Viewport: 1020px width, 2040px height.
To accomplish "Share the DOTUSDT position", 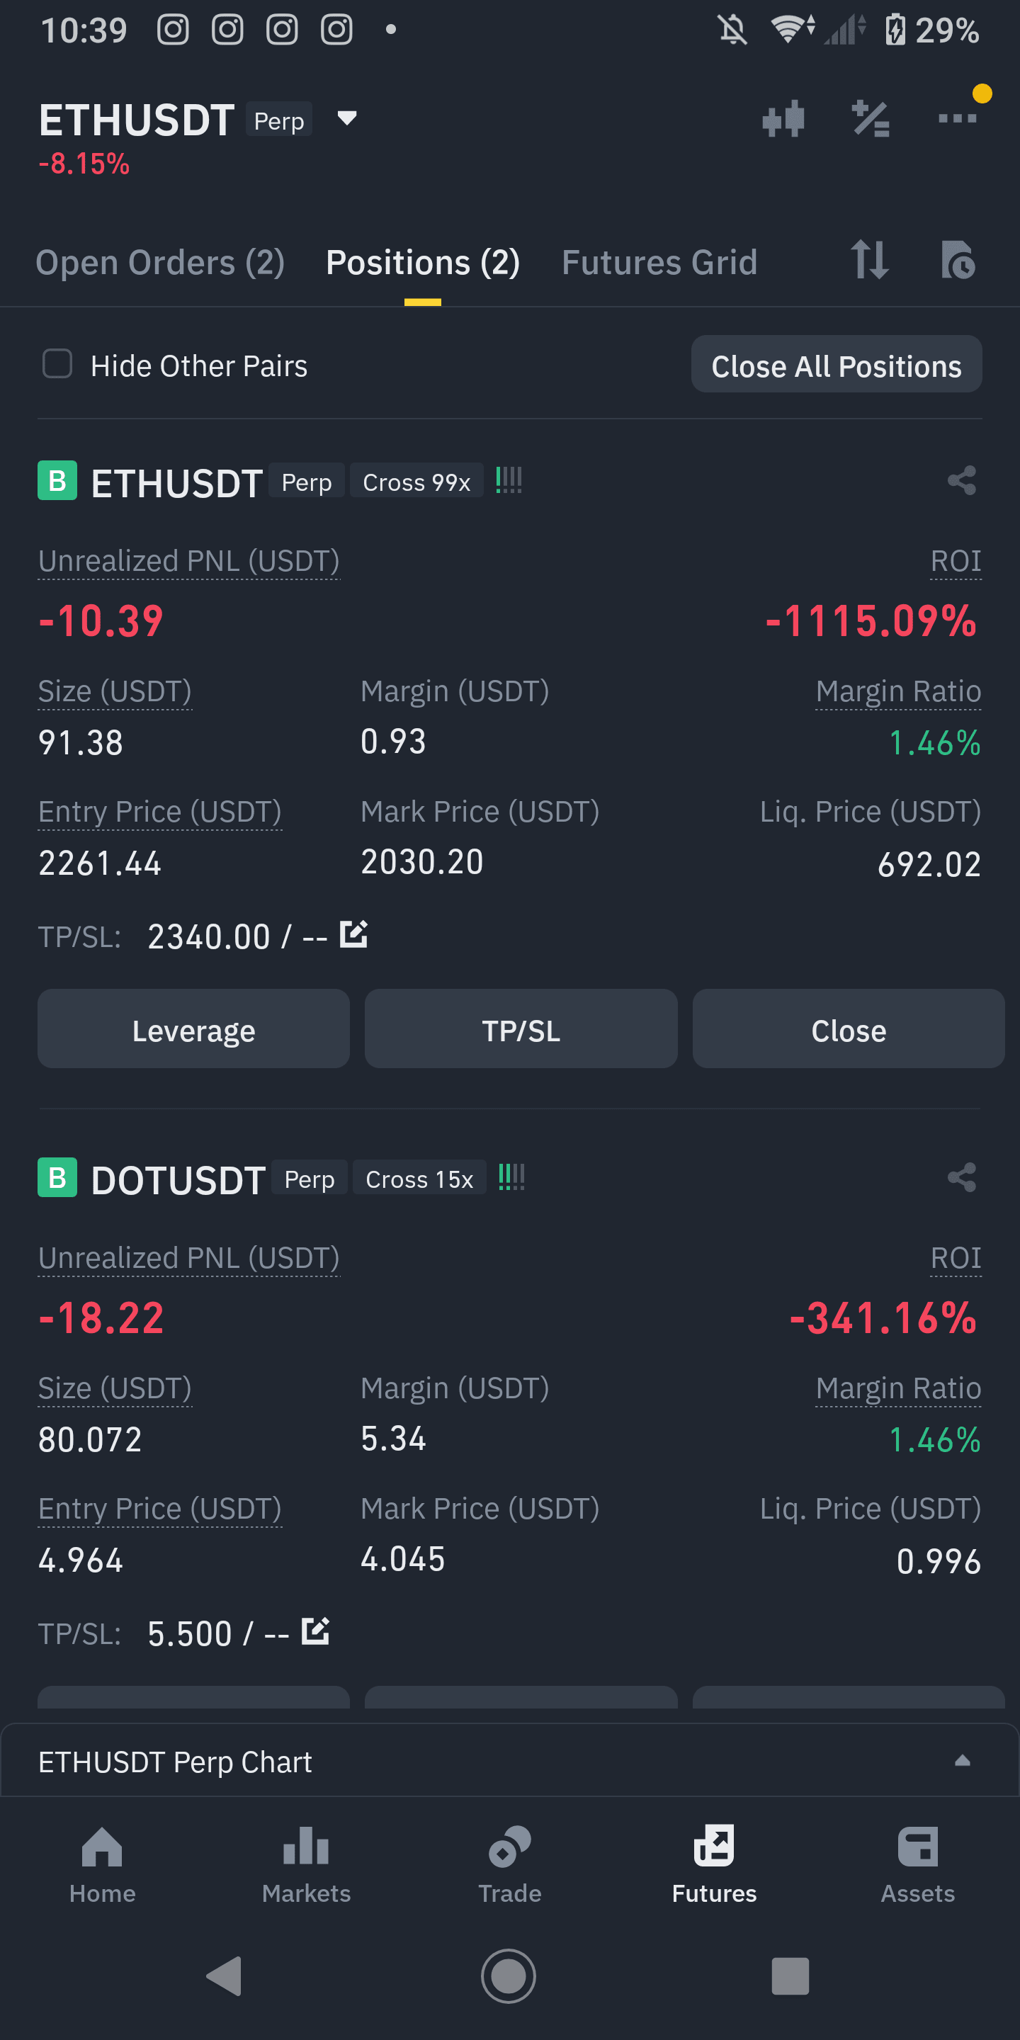I will 961,1177.
